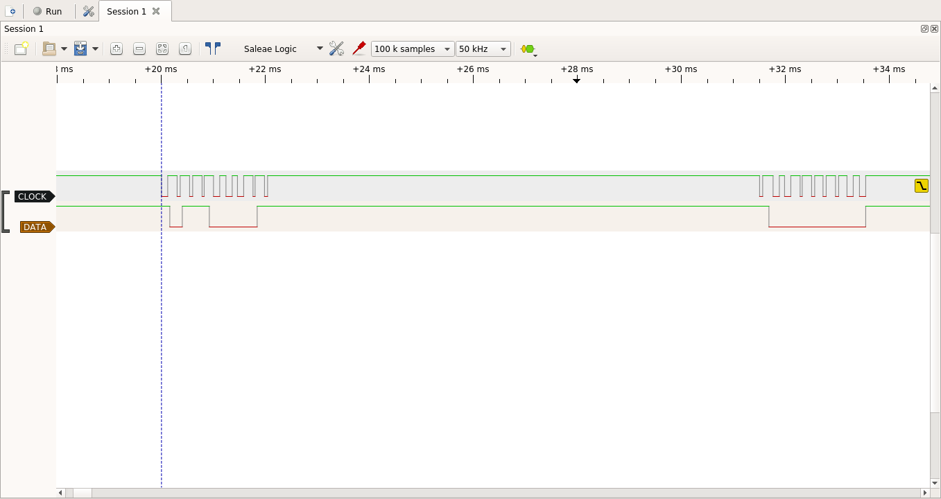This screenshot has height=499, width=941.
Task: Configure channels with the red probe icon
Action: click(x=359, y=49)
